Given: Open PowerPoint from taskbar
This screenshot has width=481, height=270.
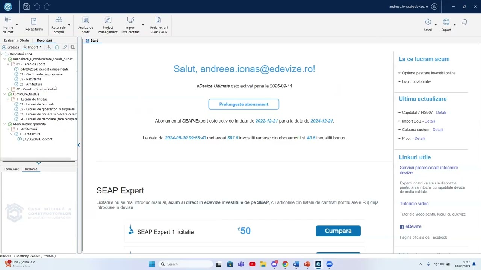Looking at the screenshot, I should point(307,264).
